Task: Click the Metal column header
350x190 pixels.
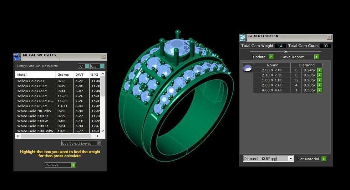Action: 35,74
